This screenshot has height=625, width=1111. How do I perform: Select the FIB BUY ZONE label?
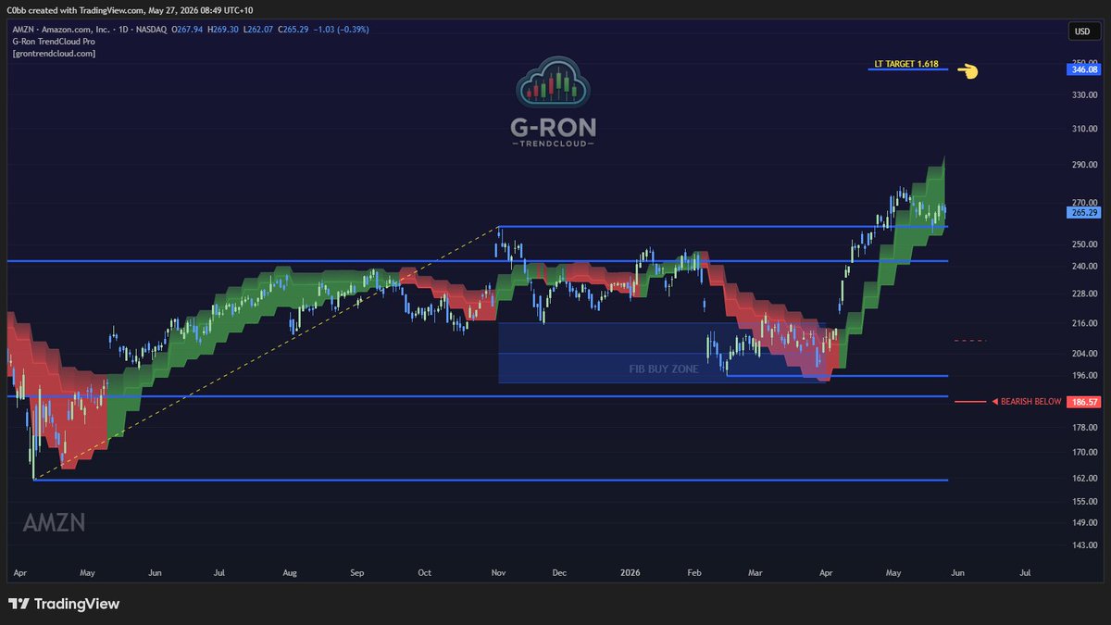pyautogui.click(x=665, y=369)
